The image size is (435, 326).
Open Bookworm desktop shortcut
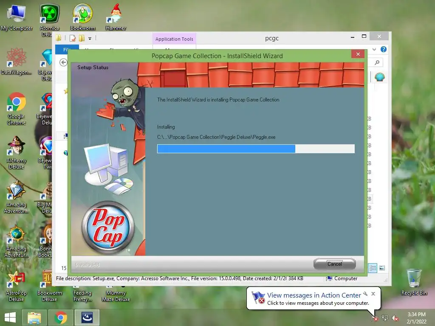(x=83, y=17)
